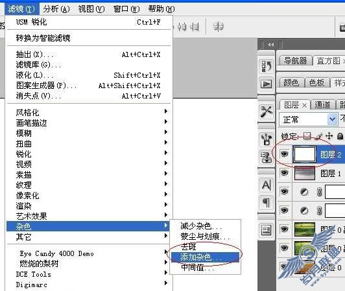Open the Brushes panel icon
Screen dimensions: 345x291
tap(267, 139)
